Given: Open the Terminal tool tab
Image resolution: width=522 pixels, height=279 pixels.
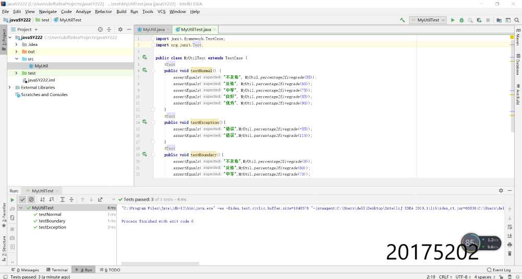Looking at the screenshot, I should click(x=57, y=270).
